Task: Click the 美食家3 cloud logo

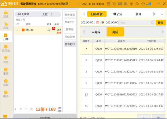Action: pyautogui.click(x=4, y=4)
